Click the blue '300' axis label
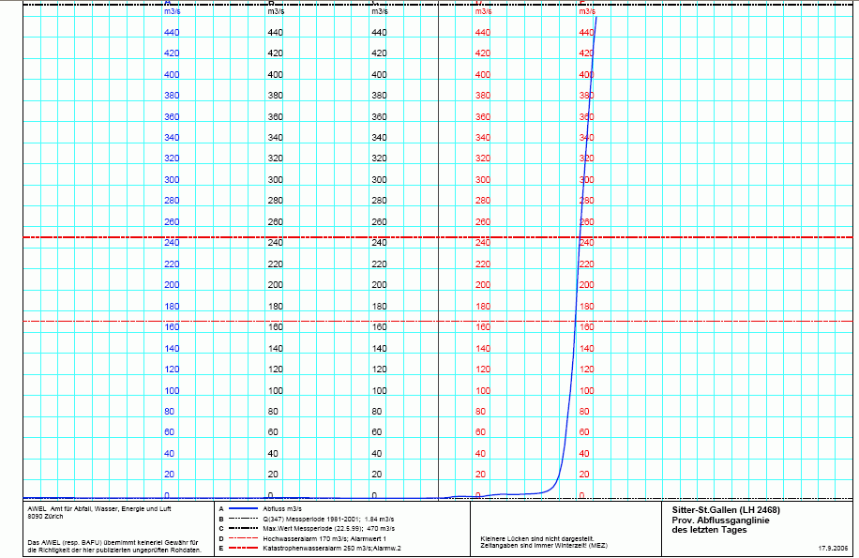The image size is (859, 558). [172, 180]
